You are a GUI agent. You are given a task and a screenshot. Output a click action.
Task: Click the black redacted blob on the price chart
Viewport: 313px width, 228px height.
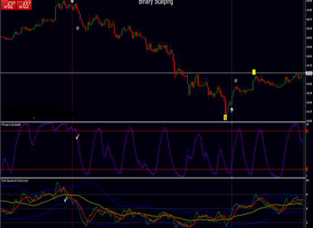pyautogui.click(x=40, y=112)
